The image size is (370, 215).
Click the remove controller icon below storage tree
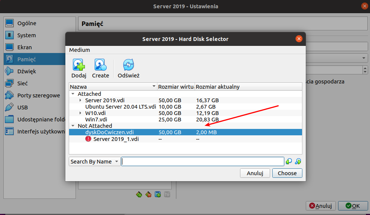point(148,194)
